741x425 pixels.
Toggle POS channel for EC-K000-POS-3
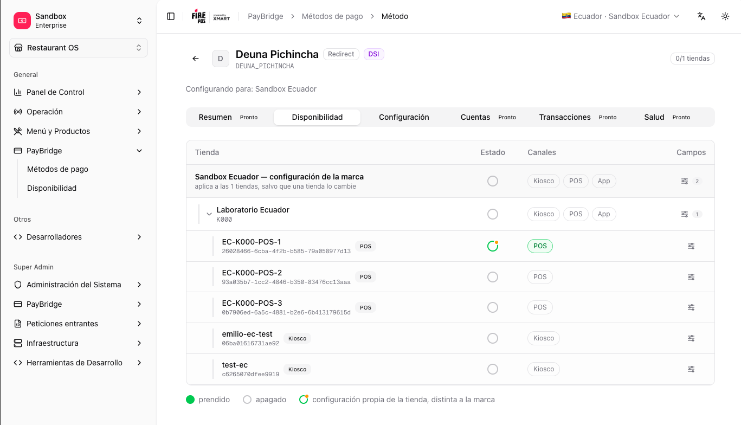(x=540, y=307)
